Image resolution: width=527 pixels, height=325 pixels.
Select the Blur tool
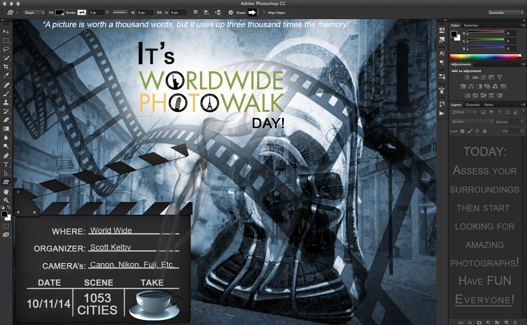click(x=6, y=138)
